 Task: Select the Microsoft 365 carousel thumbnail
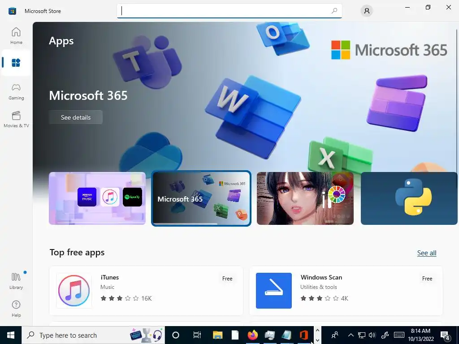pos(201,198)
